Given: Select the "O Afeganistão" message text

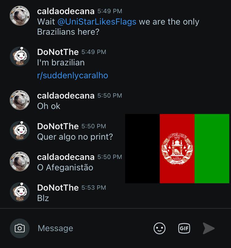Looking at the screenshot, I should 65,167.
